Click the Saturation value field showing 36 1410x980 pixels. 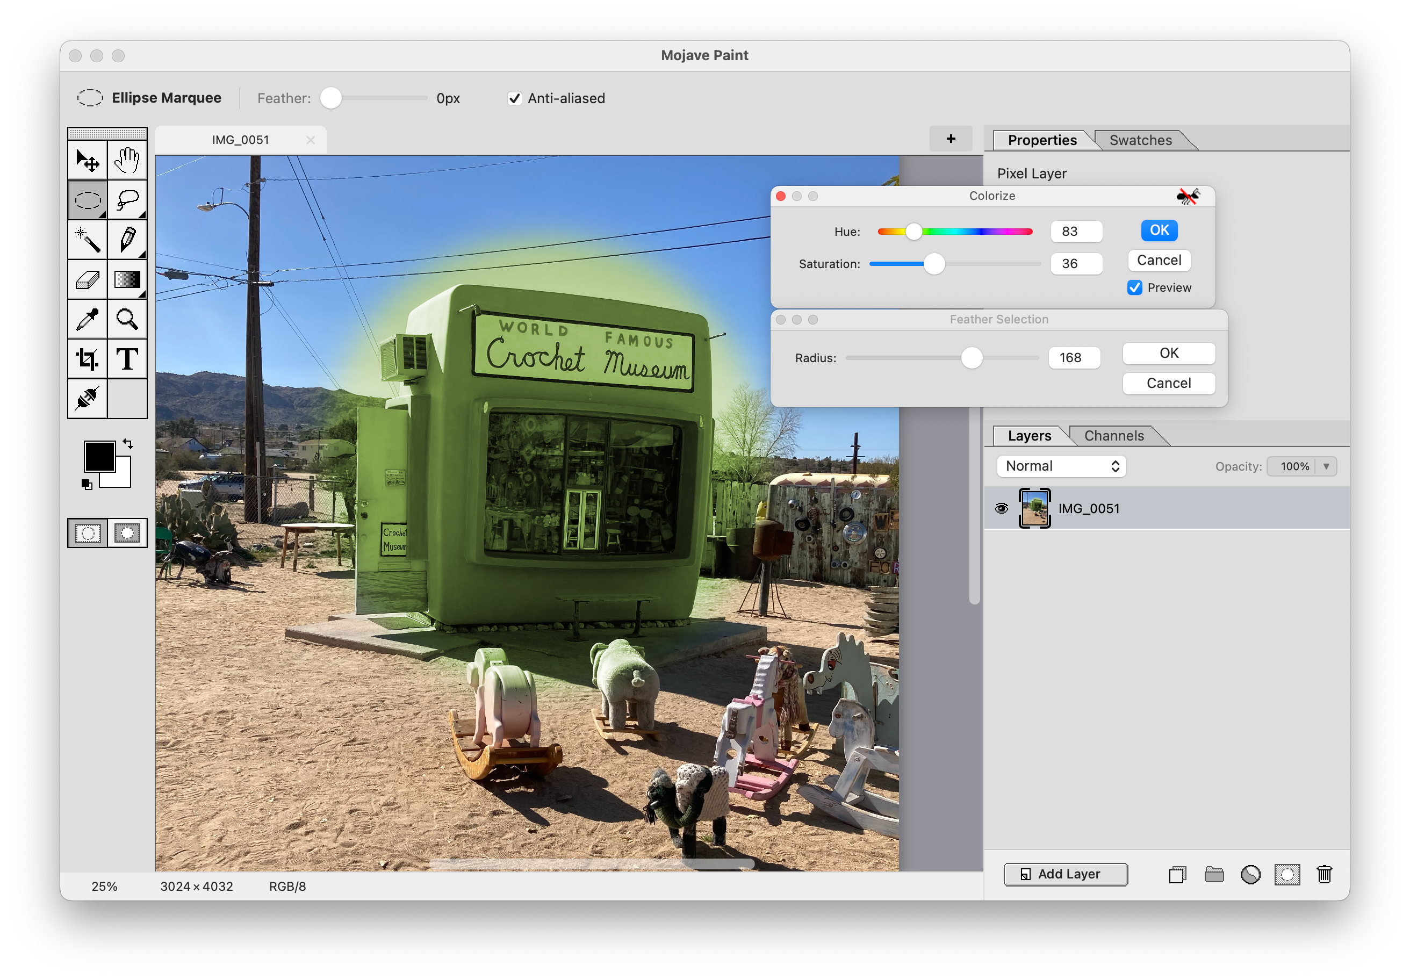[1076, 264]
